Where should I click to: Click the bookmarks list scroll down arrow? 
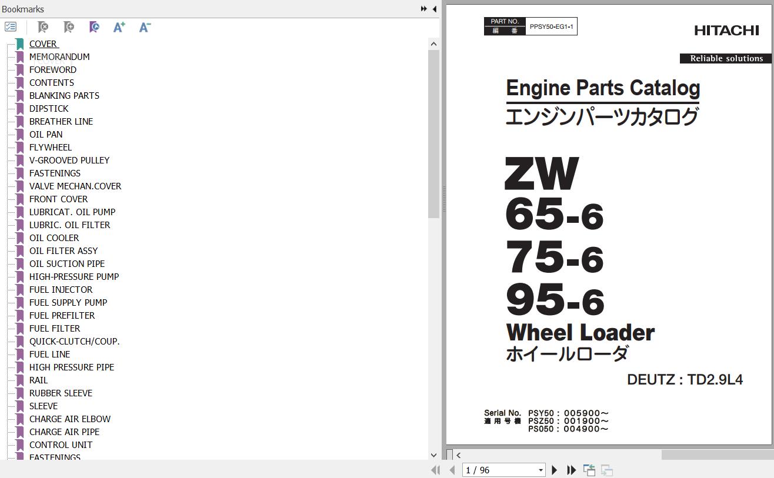tap(434, 455)
